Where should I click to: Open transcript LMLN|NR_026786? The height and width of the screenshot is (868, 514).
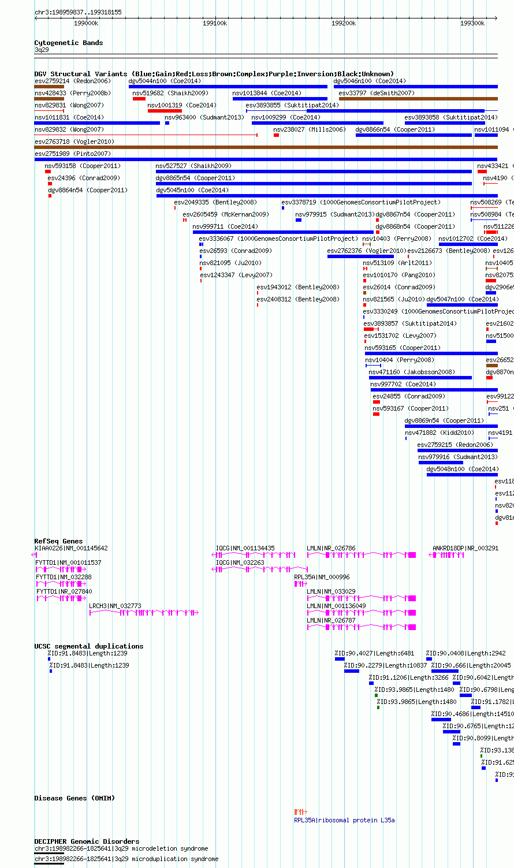pos(332,548)
